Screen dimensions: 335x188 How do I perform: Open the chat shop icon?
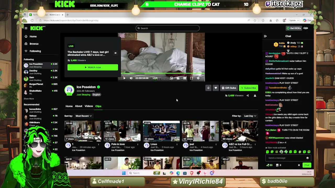(x=277, y=165)
